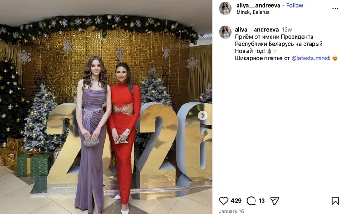
Task: Save post with bookmark icon
Action: (335, 201)
